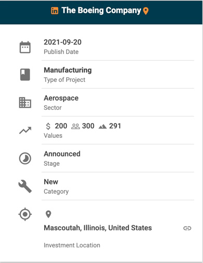Viewport: 203px width, 263px height.
Task: Select the calendar icon for Publish Date
Action: [x=25, y=47]
